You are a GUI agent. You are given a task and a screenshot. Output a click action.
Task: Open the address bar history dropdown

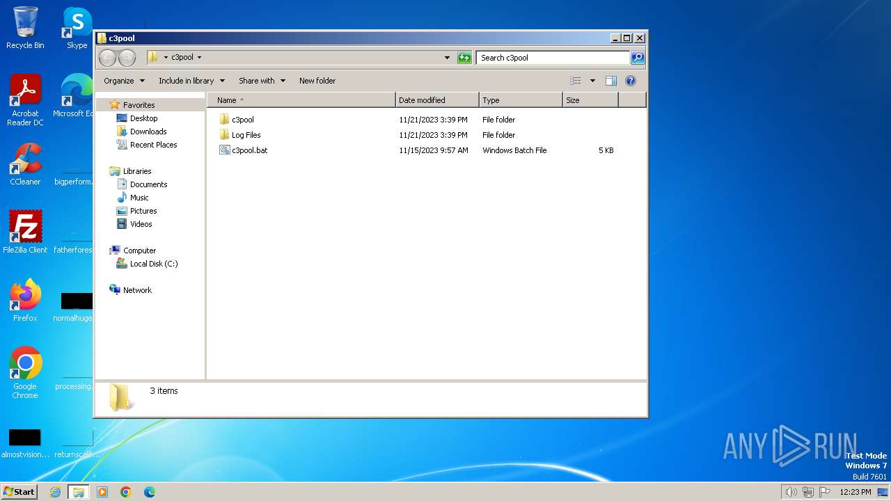[447, 58]
